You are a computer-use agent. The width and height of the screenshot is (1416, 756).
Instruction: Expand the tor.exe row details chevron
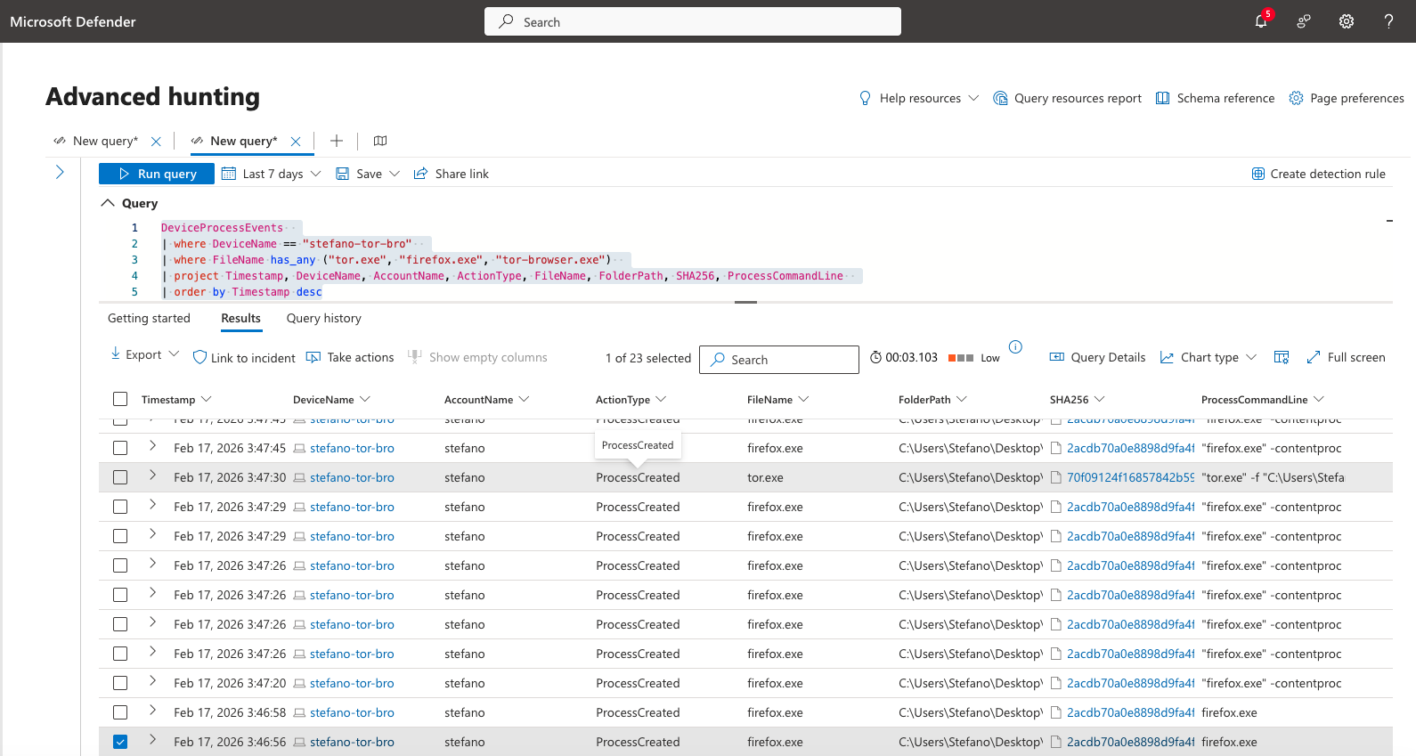coord(152,476)
